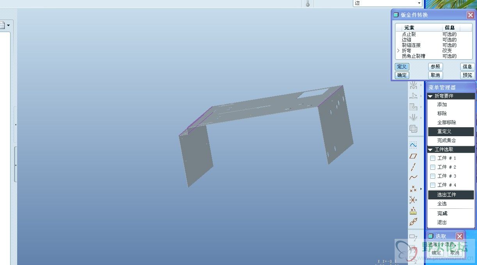Click the 信息 button in conversion dialog
Image resolution: width=477 pixels, height=265 pixels.
467,67
